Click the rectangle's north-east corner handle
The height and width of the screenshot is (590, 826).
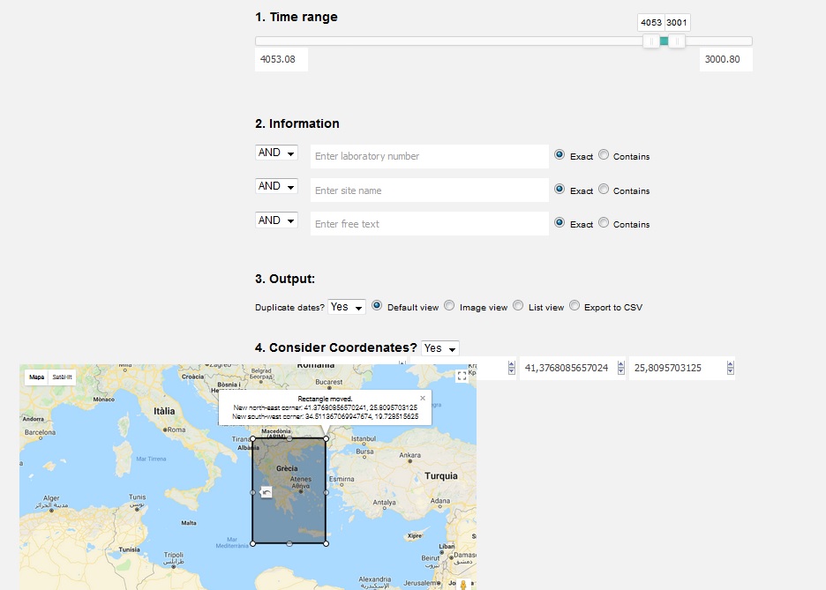pos(327,438)
